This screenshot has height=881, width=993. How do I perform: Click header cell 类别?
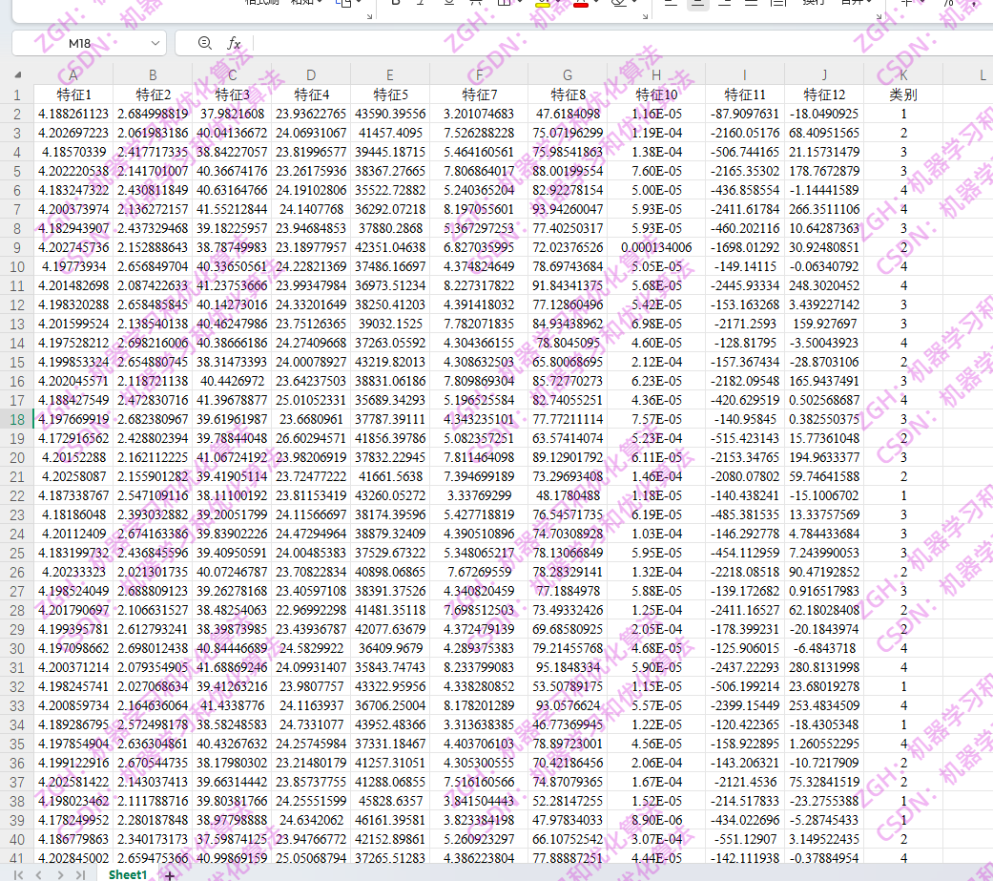coord(903,94)
